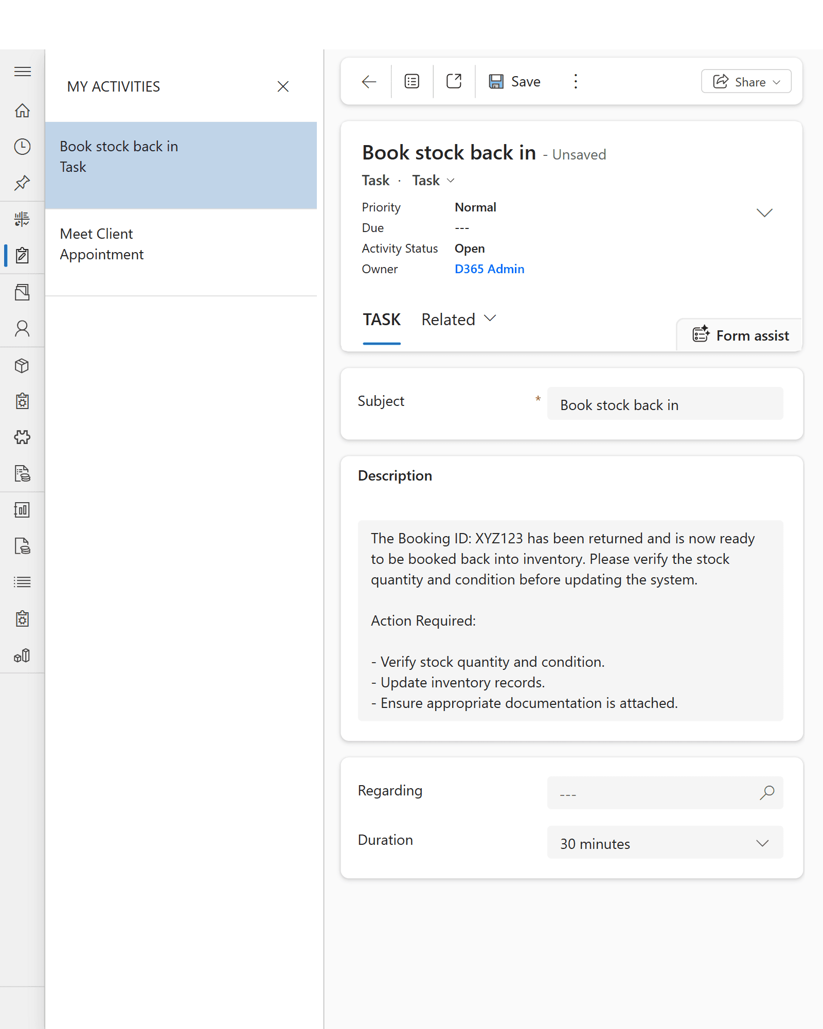
Task: Save the task record
Action: [515, 82]
